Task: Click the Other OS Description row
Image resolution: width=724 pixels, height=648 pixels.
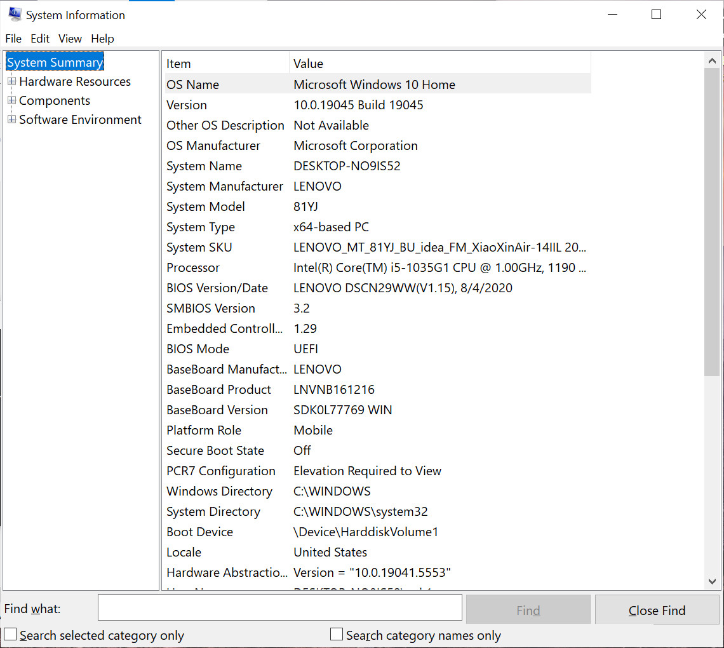Action: [378, 125]
